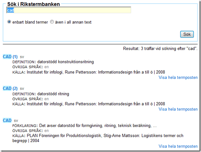Click the "sv" label beside CAD (1)
The width and height of the screenshot is (201, 152).
(22, 57)
